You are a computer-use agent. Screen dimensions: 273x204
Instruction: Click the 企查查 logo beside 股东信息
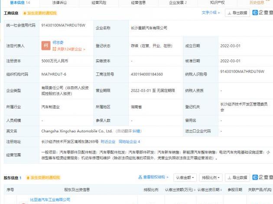tap(263, 178)
